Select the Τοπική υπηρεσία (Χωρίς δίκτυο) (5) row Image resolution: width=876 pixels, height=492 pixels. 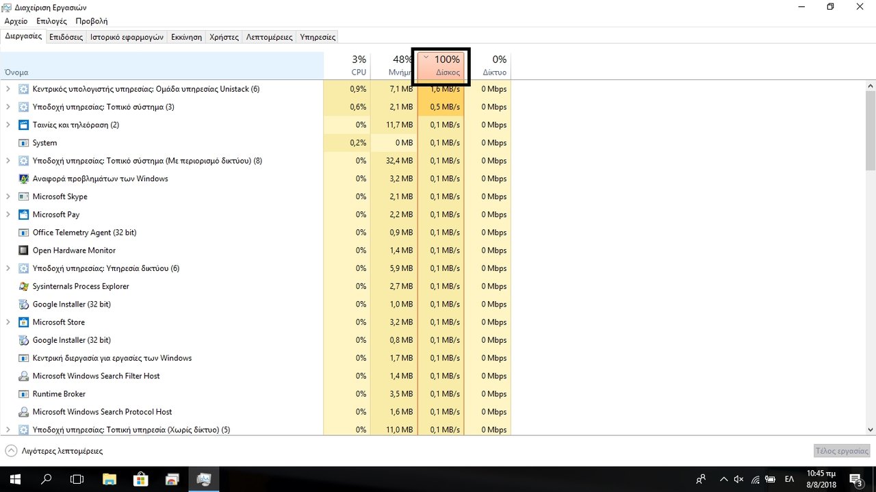255,429
